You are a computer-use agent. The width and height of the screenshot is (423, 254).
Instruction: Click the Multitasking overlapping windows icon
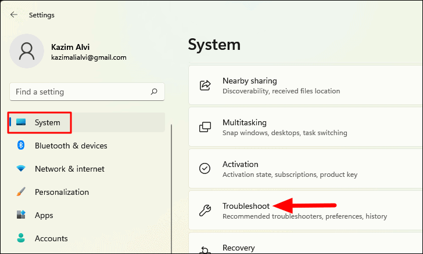205,127
